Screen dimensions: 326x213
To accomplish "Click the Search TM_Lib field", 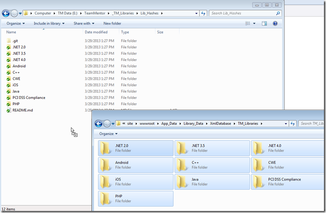I will coord(311,124).
